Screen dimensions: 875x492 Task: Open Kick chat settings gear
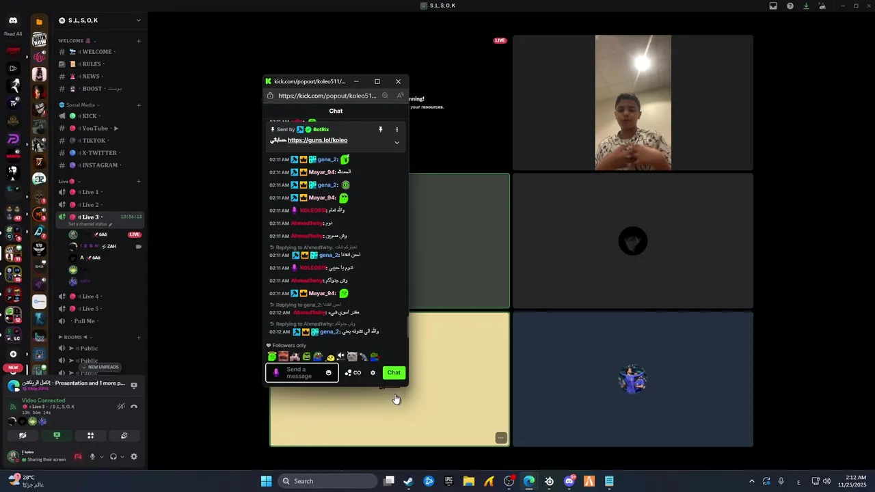[x=373, y=372]
